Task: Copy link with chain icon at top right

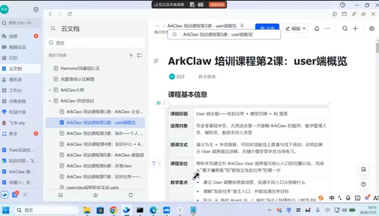Action: (x=354, y=14)
